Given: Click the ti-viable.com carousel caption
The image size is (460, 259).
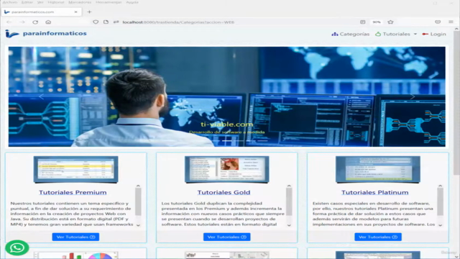Looking at the screenshot, I should pyautogui.click(x=227, y=124).
